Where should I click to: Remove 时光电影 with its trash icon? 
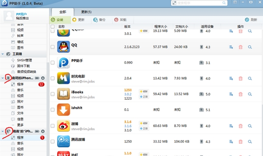pos(241,78)
